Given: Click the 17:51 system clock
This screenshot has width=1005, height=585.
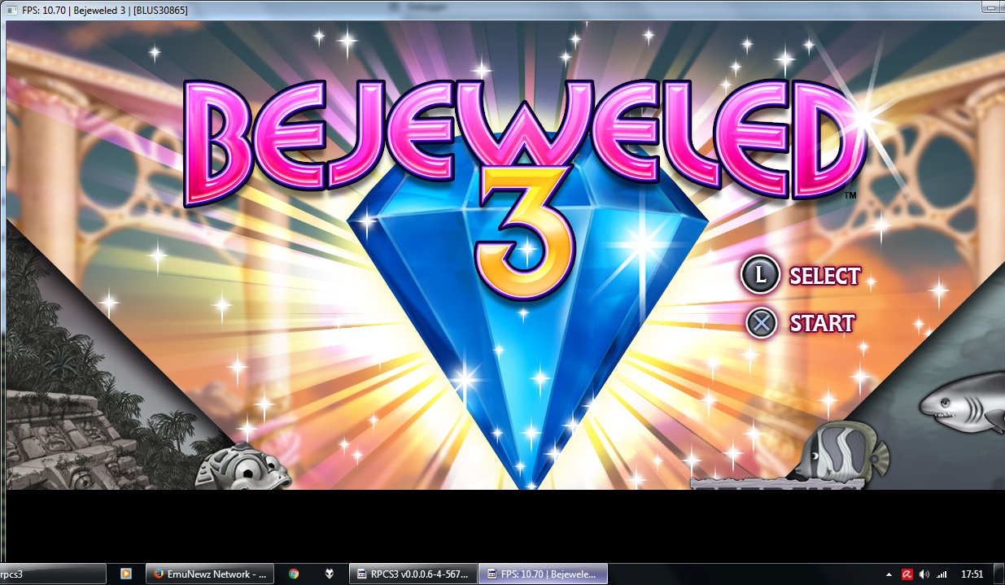Looking at the screenshot, I should (972, 574).
